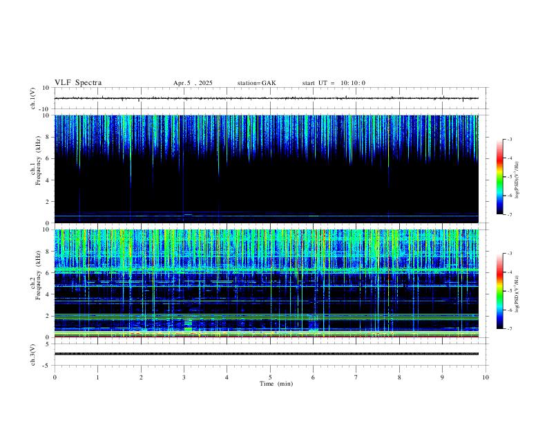The width and height of the screenshot is (547, 423).
Task: Click the ch.1 voltage waveform trace
Action: pyautogui.click(x=267, y=98)
